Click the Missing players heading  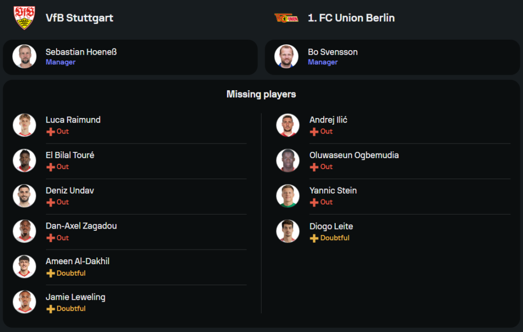261,94
